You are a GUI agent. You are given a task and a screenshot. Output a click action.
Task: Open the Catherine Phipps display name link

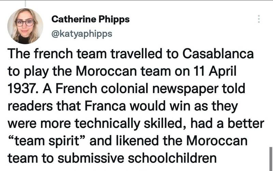90,19
